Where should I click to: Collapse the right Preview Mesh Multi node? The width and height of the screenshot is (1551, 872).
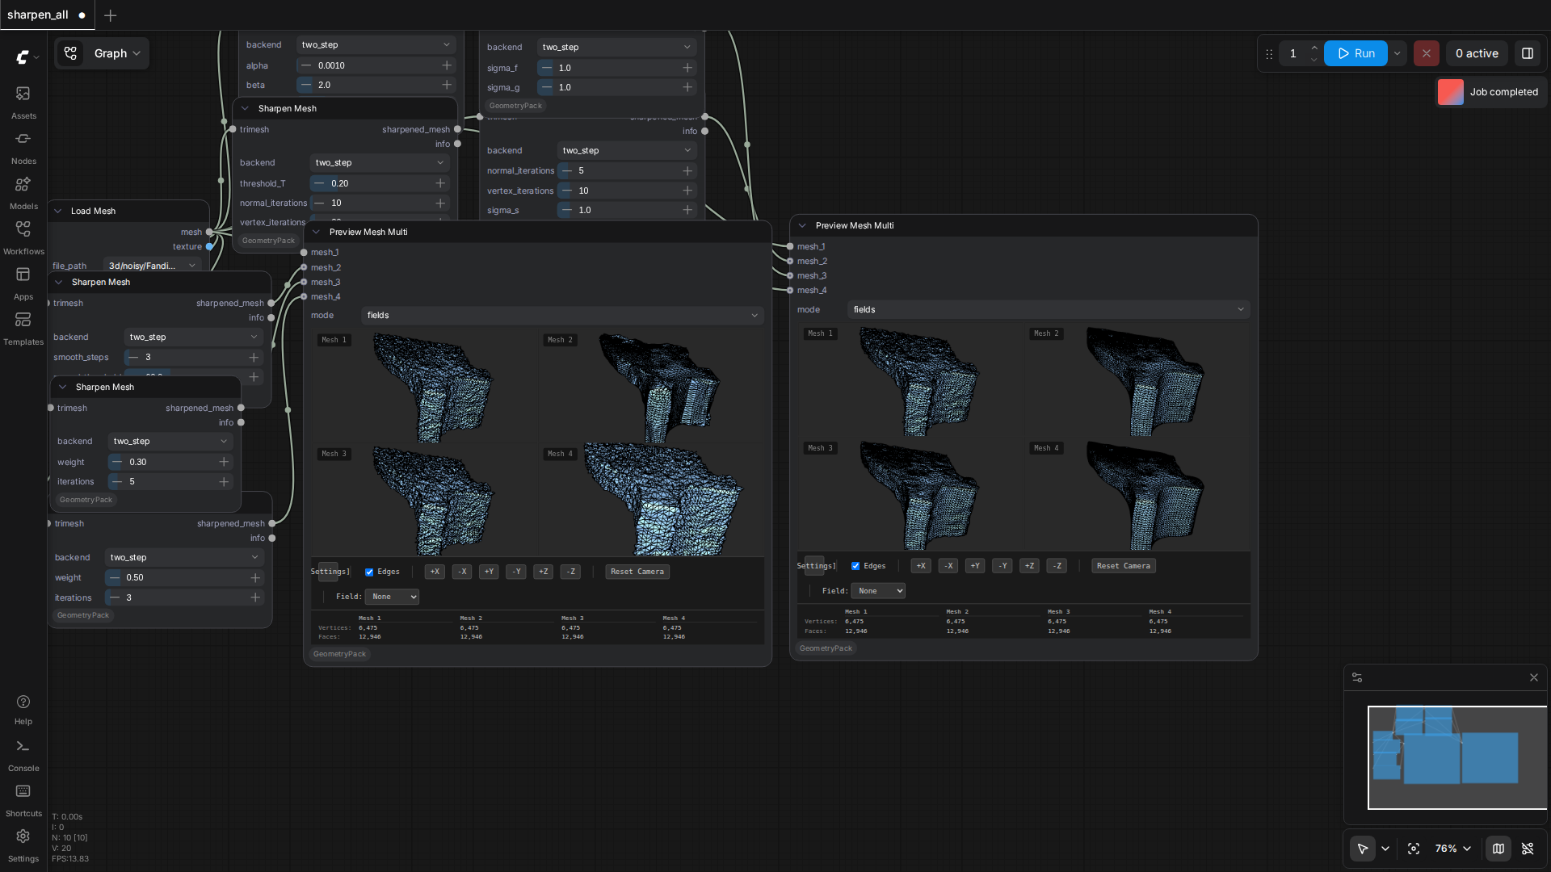802,225
